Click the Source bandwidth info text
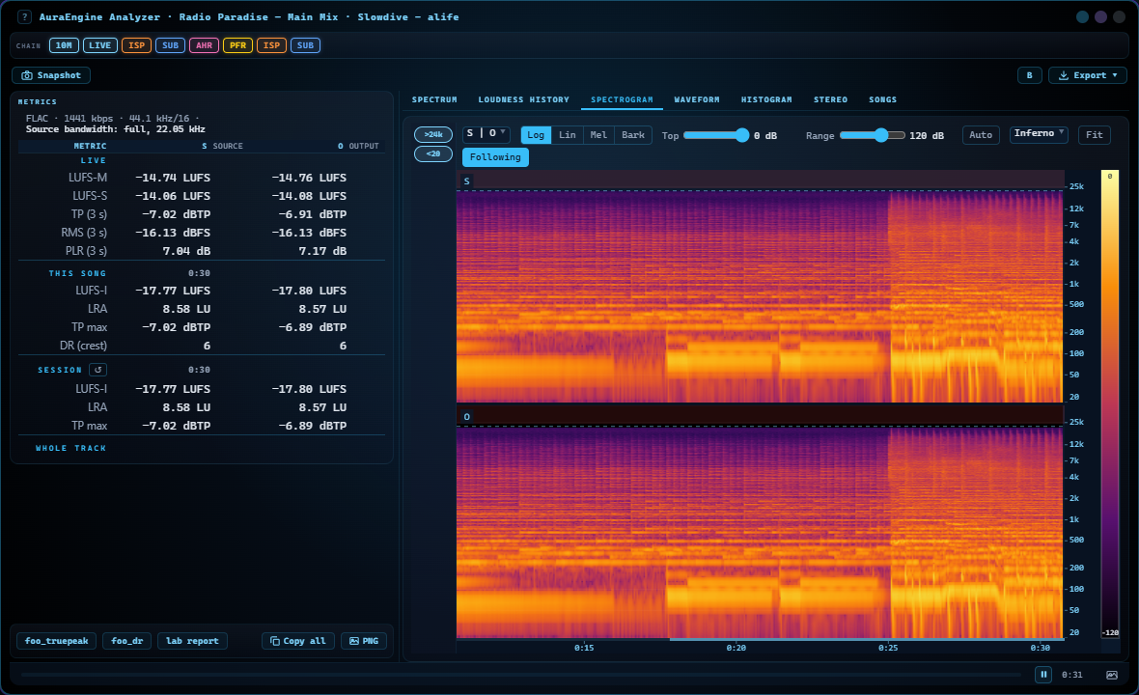 [116, 129]
